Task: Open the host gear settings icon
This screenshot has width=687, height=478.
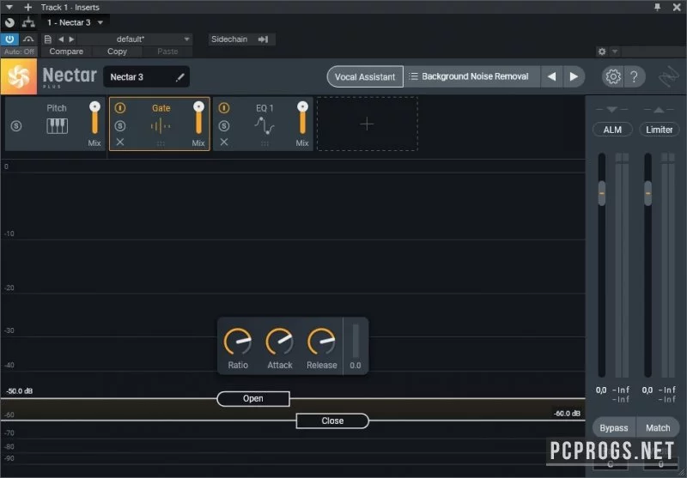Action: click(x=602, y=51)
